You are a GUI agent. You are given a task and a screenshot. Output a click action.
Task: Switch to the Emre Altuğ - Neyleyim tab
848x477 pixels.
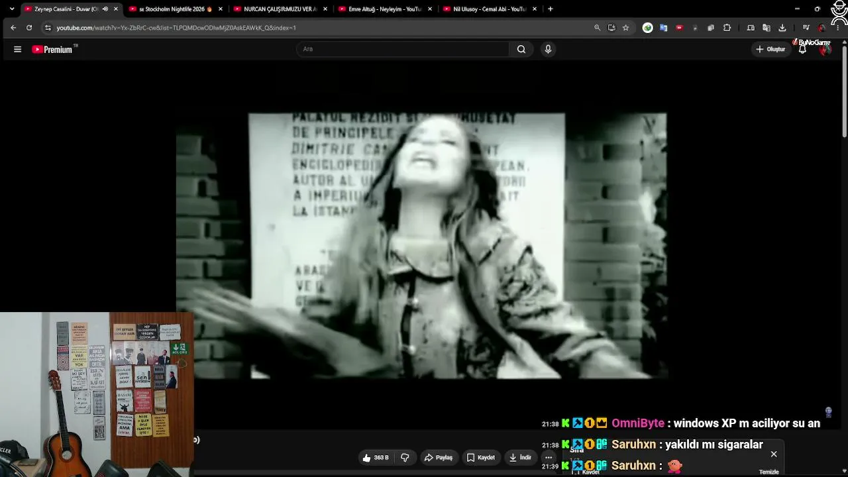[385, 9]
